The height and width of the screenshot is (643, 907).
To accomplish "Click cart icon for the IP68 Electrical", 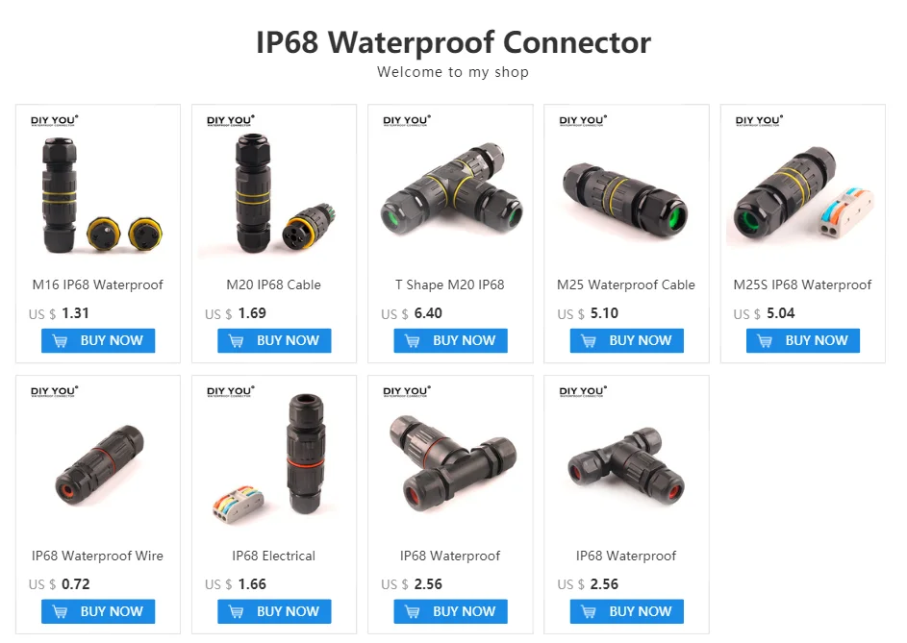I will pyautogui.click(x=236, y=612).
